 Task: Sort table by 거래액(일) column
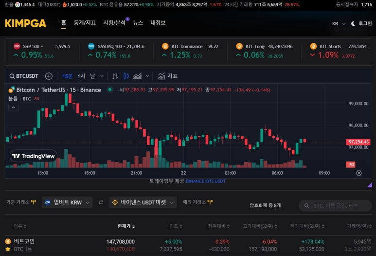(x=359, y=226)
